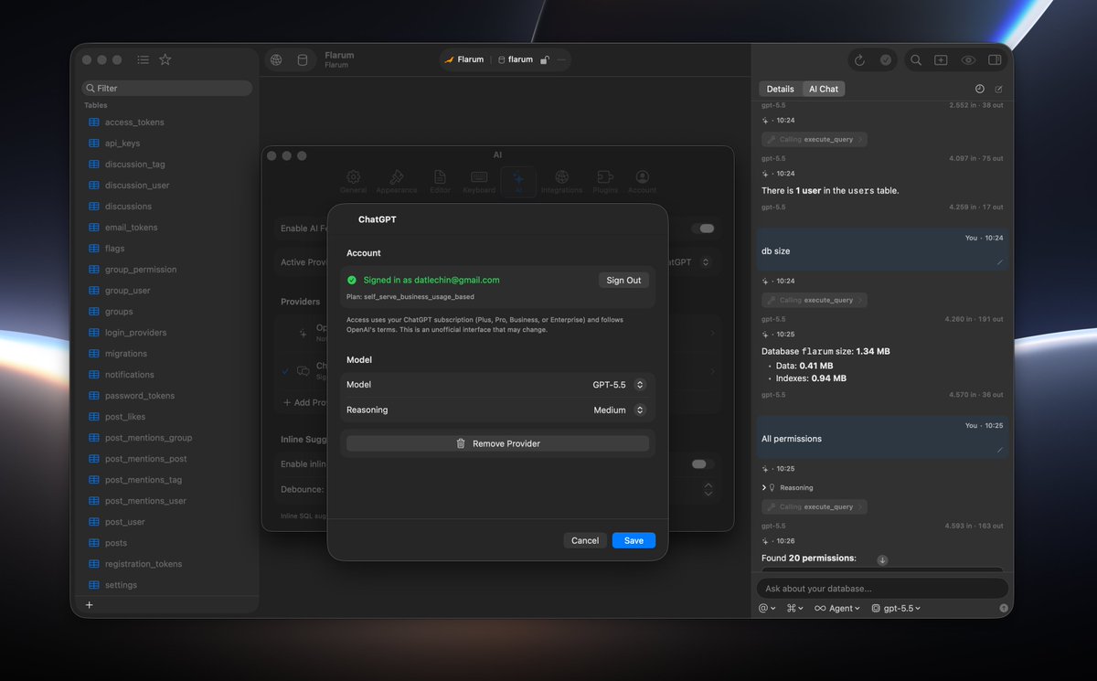The width and height of the screenshot is (1097, 681).
Task: Click the ellipsis icon in the connection bar
Action: pos(561,59)
